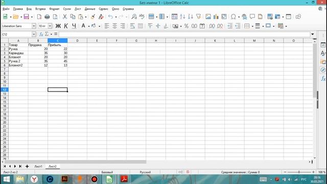This screenshot has height=184, width=327.
Task: Toggle Center Vertically alignment
Action: [x=158, y=26]
